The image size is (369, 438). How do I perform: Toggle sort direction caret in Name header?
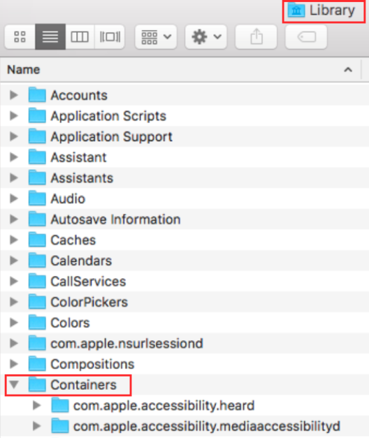(x=348, y=70)
